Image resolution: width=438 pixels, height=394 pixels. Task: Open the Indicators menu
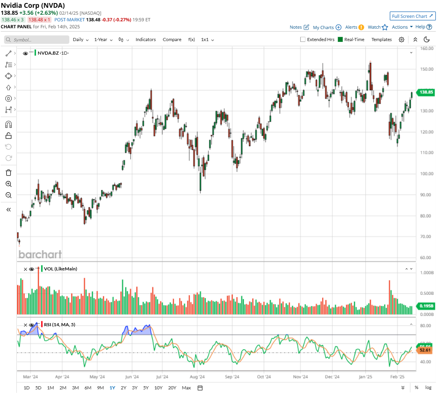click(x=145, y=40)
